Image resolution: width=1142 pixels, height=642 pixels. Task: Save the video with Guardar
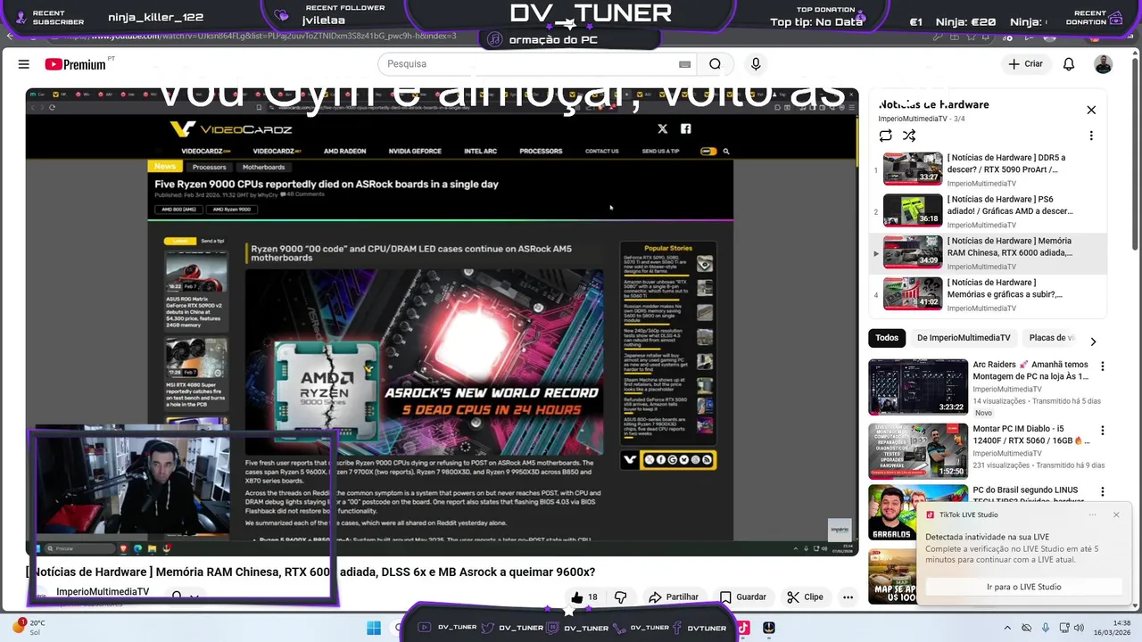(743, 597)
